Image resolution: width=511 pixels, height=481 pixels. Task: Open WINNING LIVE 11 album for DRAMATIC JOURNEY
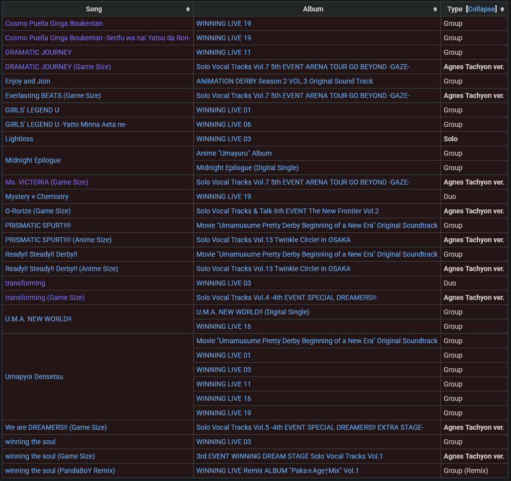tap(223, 52)
